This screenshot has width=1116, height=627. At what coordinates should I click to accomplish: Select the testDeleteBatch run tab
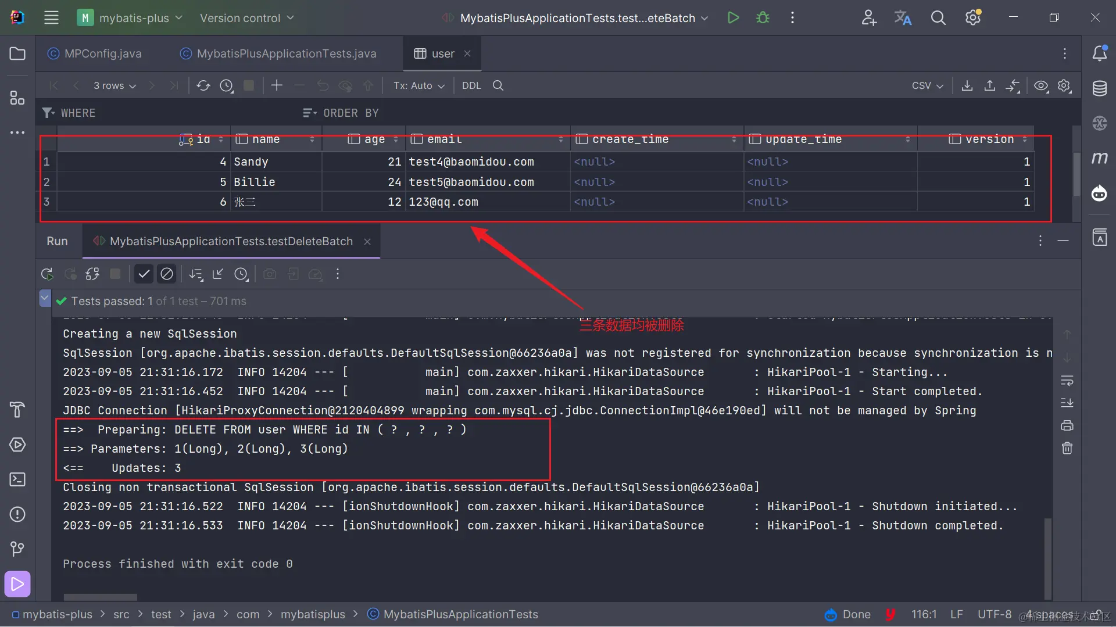pyautogui.click(x=231, y=241)
